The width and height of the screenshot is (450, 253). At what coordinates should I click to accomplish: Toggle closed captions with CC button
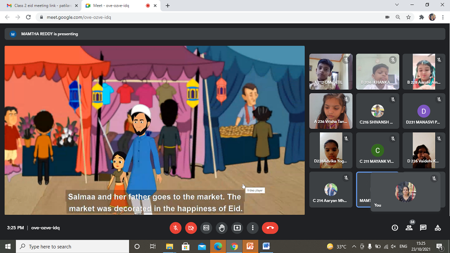(206, 228)
